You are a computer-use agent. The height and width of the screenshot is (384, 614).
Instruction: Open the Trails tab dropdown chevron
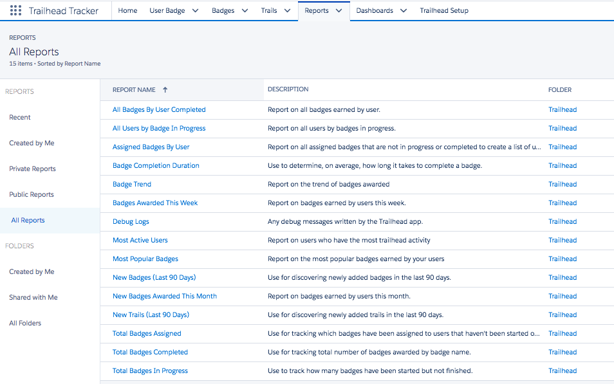click(x=287, y=11)
